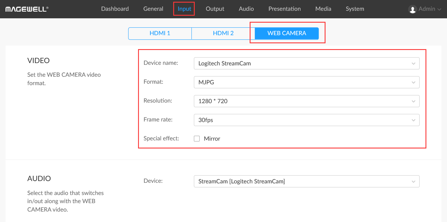Click the audio 'Device:' label

point(153,181)
